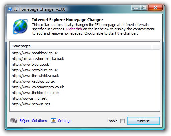This screenshot has height=136, width=171.
Task: Select the http://www.bl0g.co.uk homepage
Action: [30, 64]
